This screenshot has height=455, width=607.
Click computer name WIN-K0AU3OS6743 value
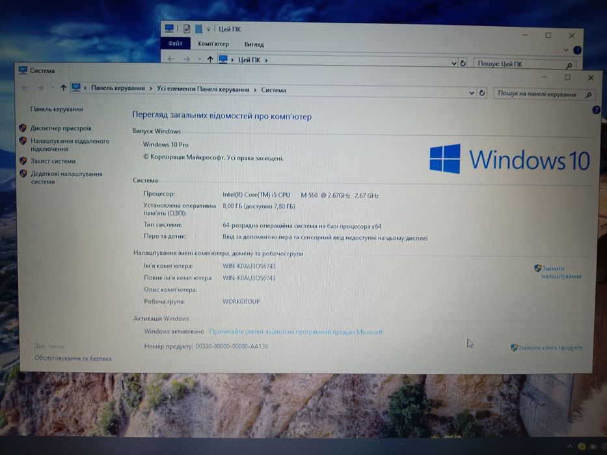click(x=249, y=266)
